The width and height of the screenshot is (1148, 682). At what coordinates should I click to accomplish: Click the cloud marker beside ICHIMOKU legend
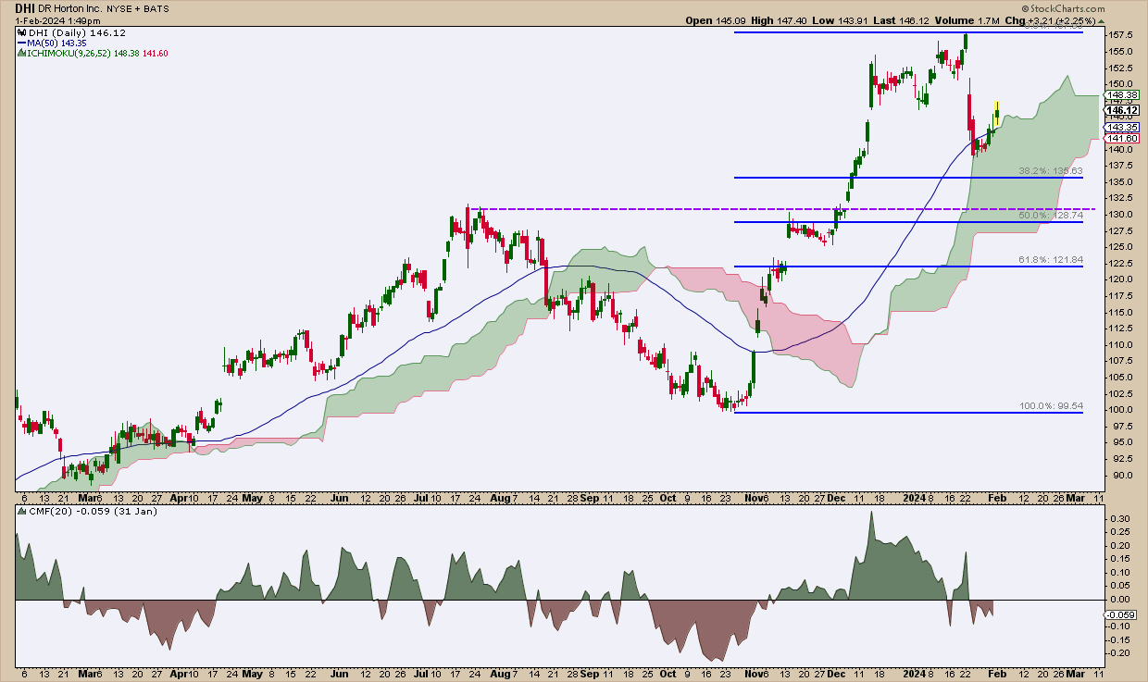pos(20,54)
